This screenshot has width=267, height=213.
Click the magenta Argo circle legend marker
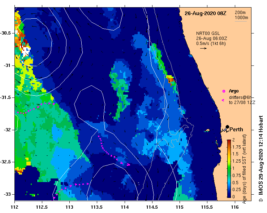coord(224,91)
